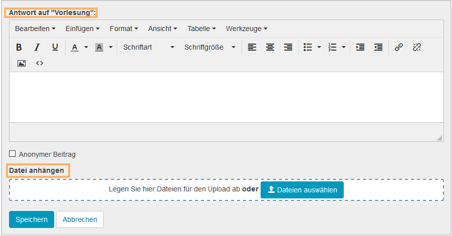Open the Einfügen menu

[x=83, y=29]
